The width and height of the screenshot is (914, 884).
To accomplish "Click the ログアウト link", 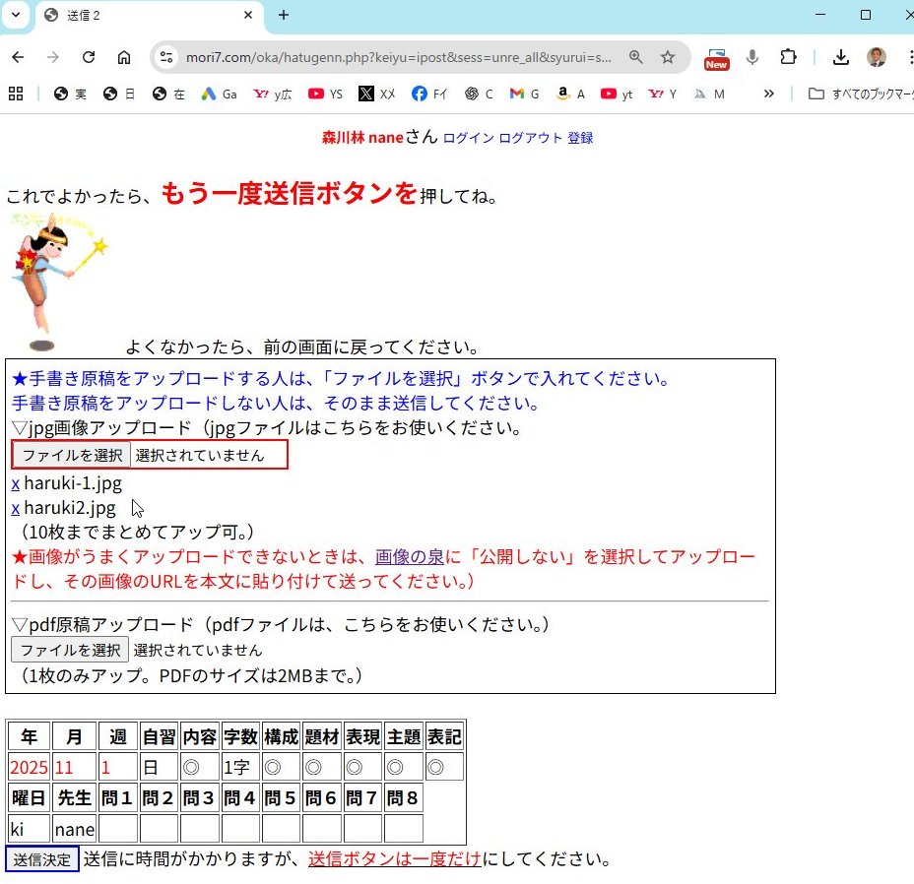I will point(530,138).
